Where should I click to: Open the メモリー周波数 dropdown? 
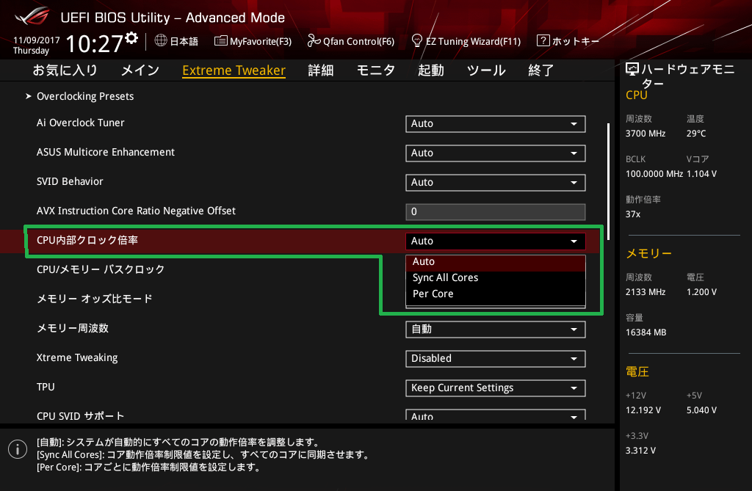496,330
